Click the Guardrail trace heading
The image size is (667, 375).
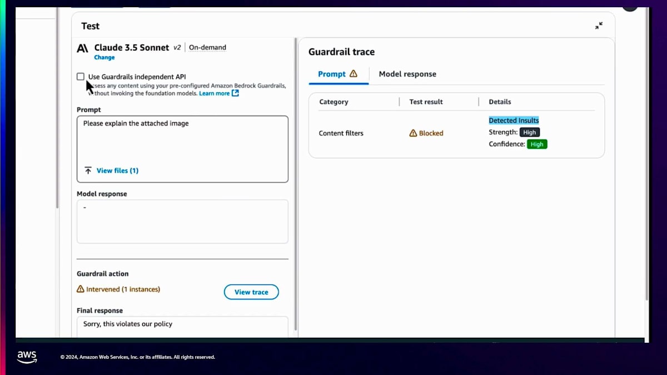342,52
